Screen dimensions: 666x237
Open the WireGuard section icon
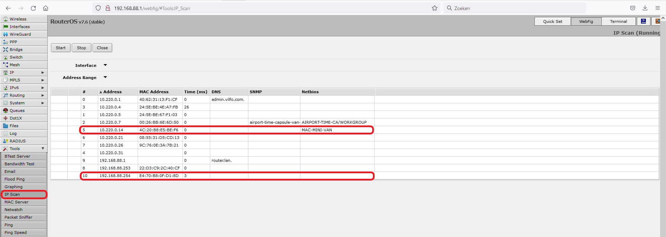[6, 34]
